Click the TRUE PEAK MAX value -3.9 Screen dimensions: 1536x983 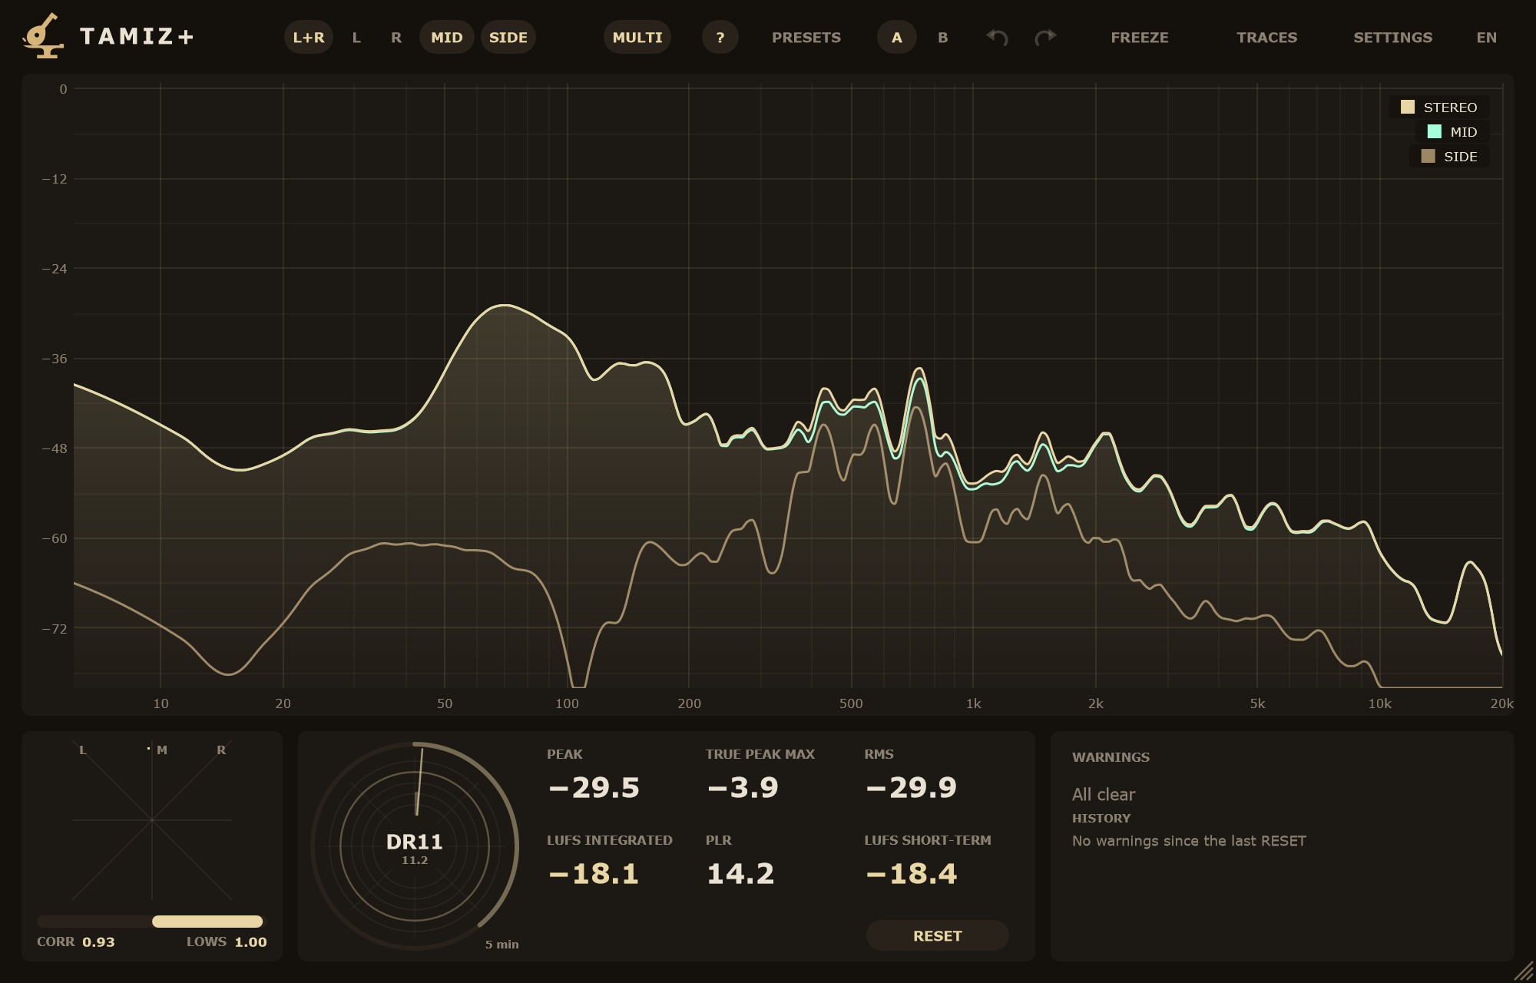coord(743,788)
